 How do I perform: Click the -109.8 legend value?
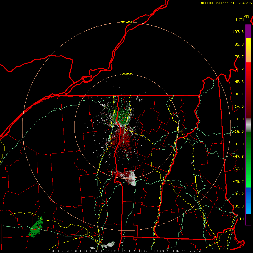pos(237,206)
